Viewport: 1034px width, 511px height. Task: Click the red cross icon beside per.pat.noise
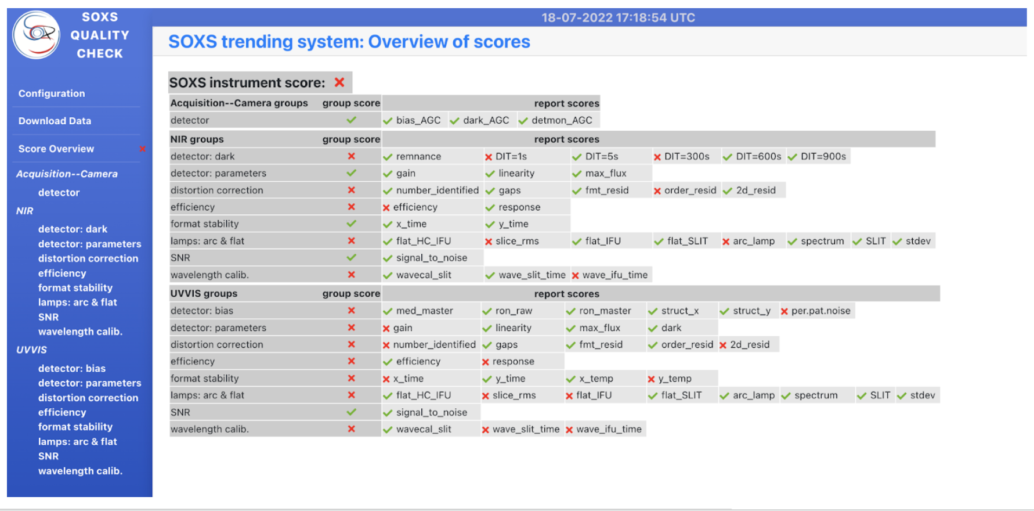coord(784,311)
